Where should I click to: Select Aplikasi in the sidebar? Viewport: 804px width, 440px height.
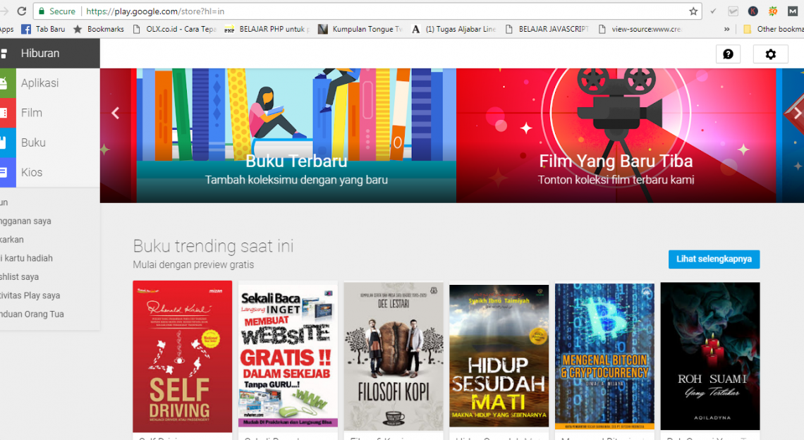pyautogui.click(x=39, y=83)
